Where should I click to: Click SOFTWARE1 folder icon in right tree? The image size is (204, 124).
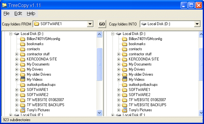pos(125,90)
